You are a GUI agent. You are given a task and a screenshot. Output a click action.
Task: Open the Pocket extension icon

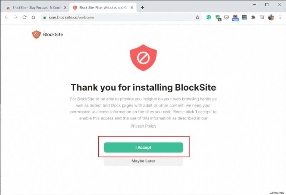coord(227,17)
